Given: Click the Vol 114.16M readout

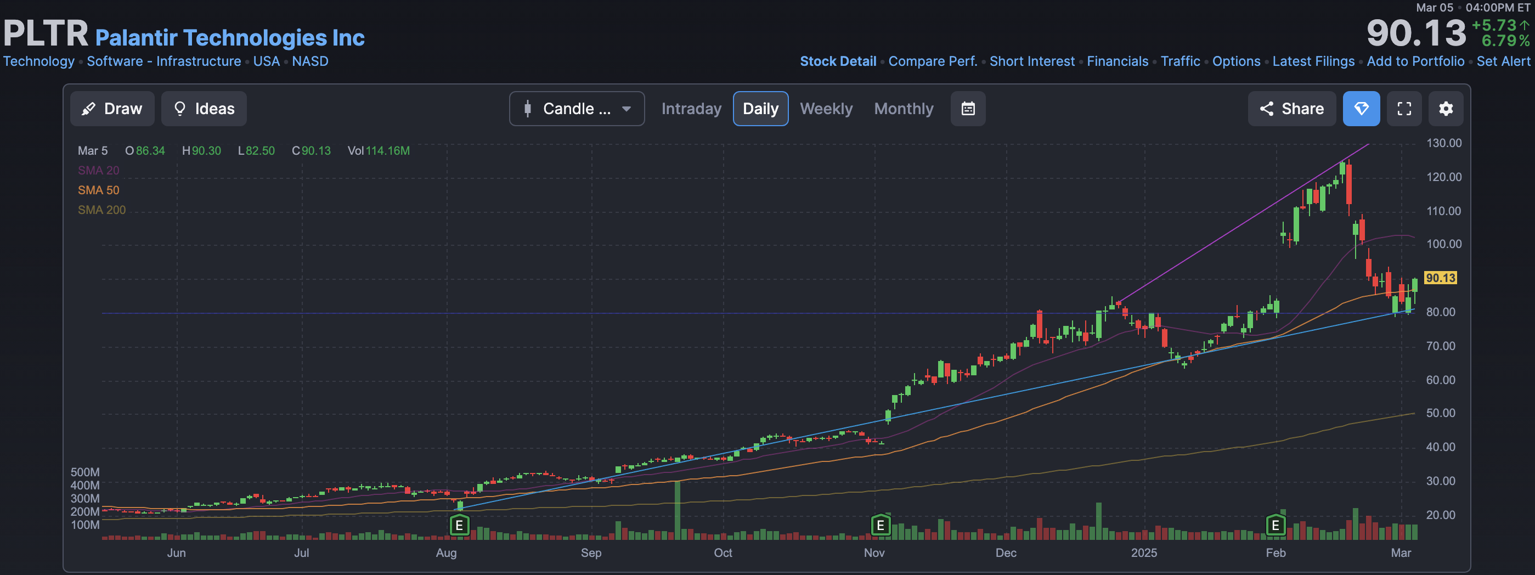Looking at the screenshot, I should (379, 151).
